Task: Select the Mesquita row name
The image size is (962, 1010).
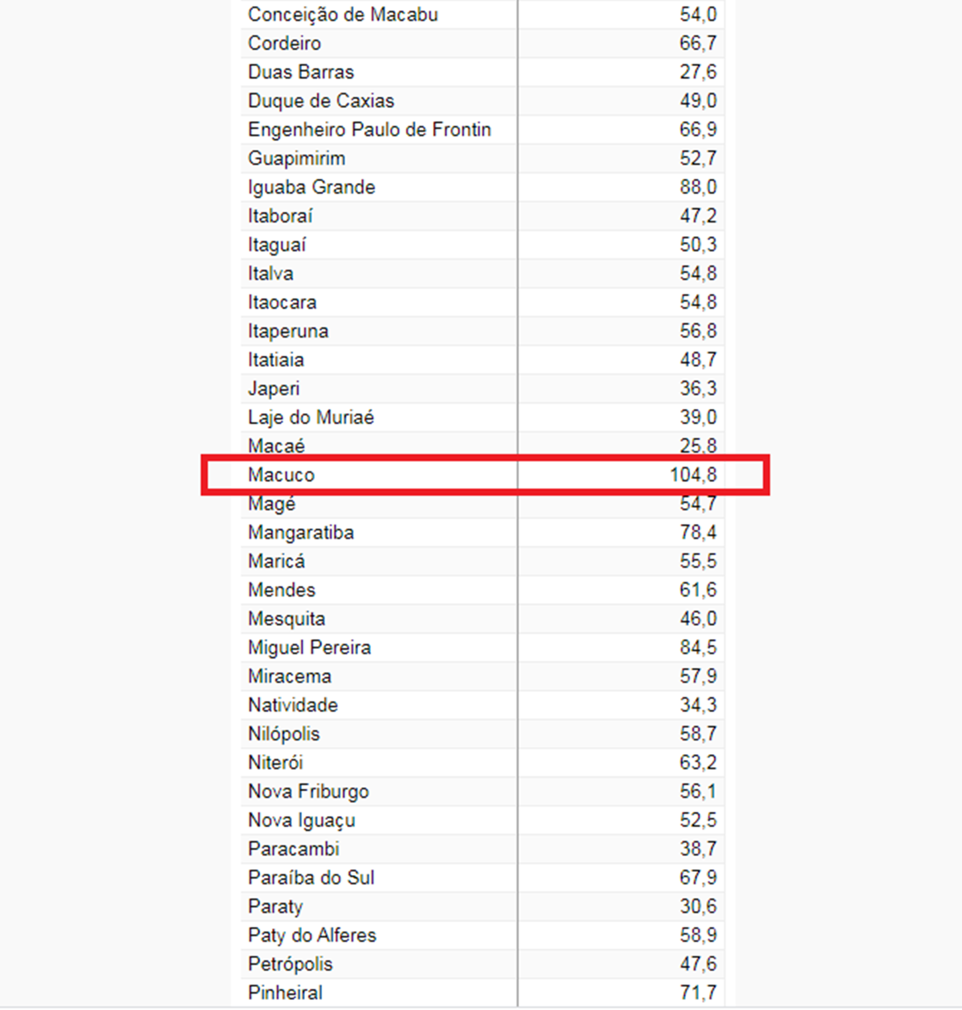Action: (286, 619)
